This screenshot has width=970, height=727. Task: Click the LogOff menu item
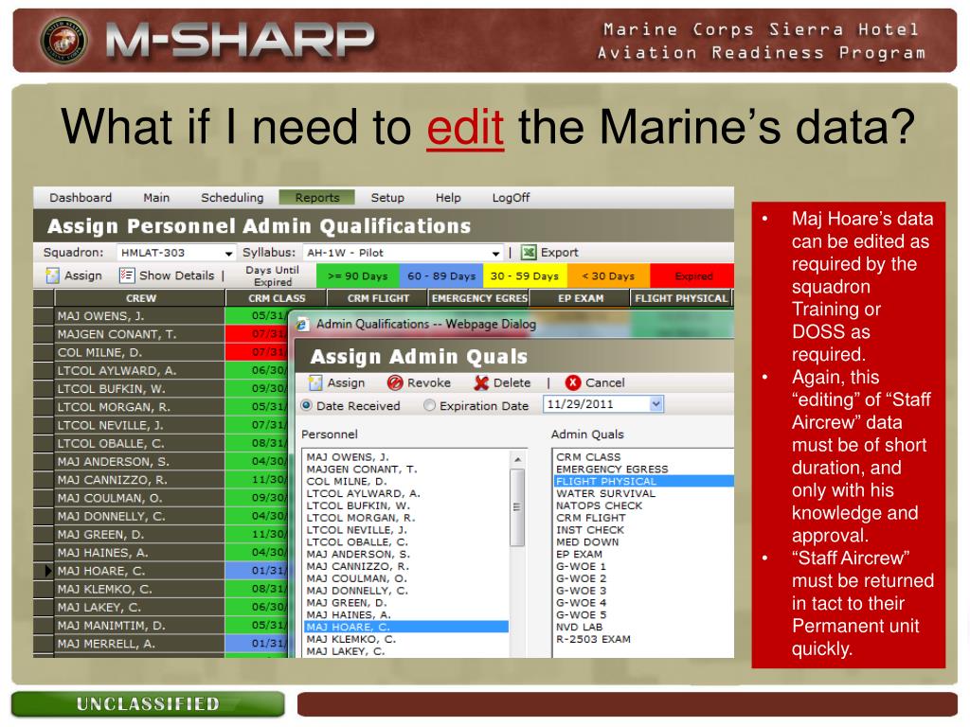[x=511, y=198]
